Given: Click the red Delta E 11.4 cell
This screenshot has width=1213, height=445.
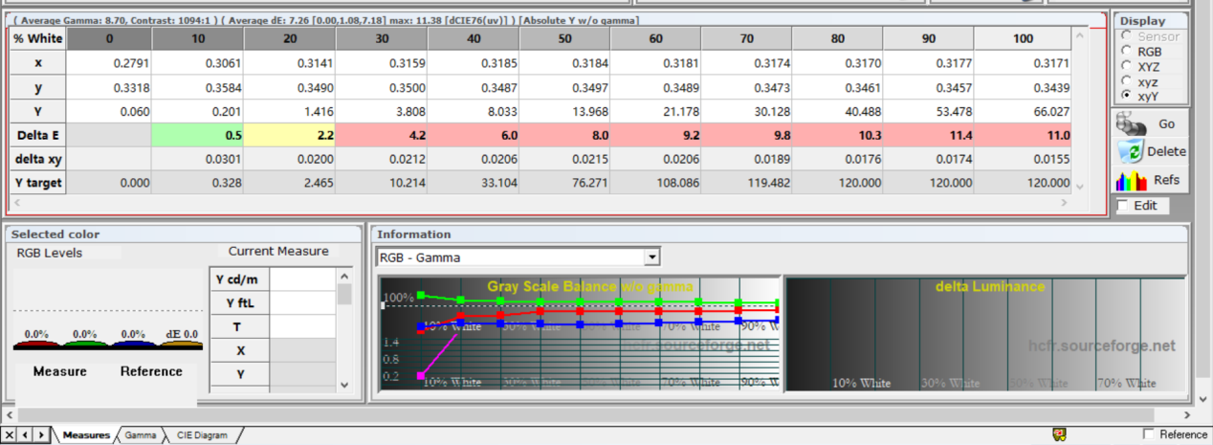Looking at the screenshot, I should [x=928, y=136].
